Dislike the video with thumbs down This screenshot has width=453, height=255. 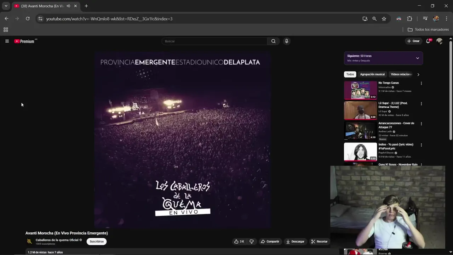coord(252,242)
